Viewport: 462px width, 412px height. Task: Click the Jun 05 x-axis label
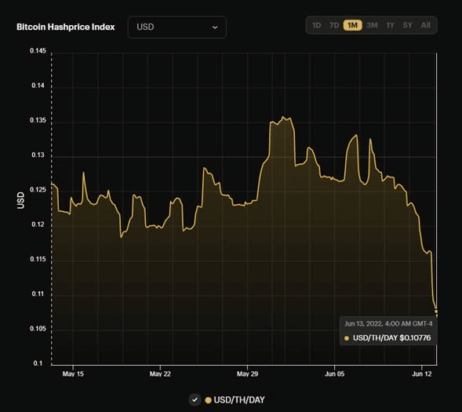(x=334, y=374)
